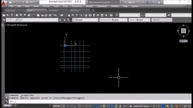Select the Zoom Realtime tool
Image resolution: width=193 pixels, height=108 pixels.
pyautogui.click(x=73, y=15)
